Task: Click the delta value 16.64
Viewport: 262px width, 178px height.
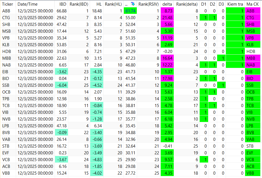Action: [x=167, y=58]
